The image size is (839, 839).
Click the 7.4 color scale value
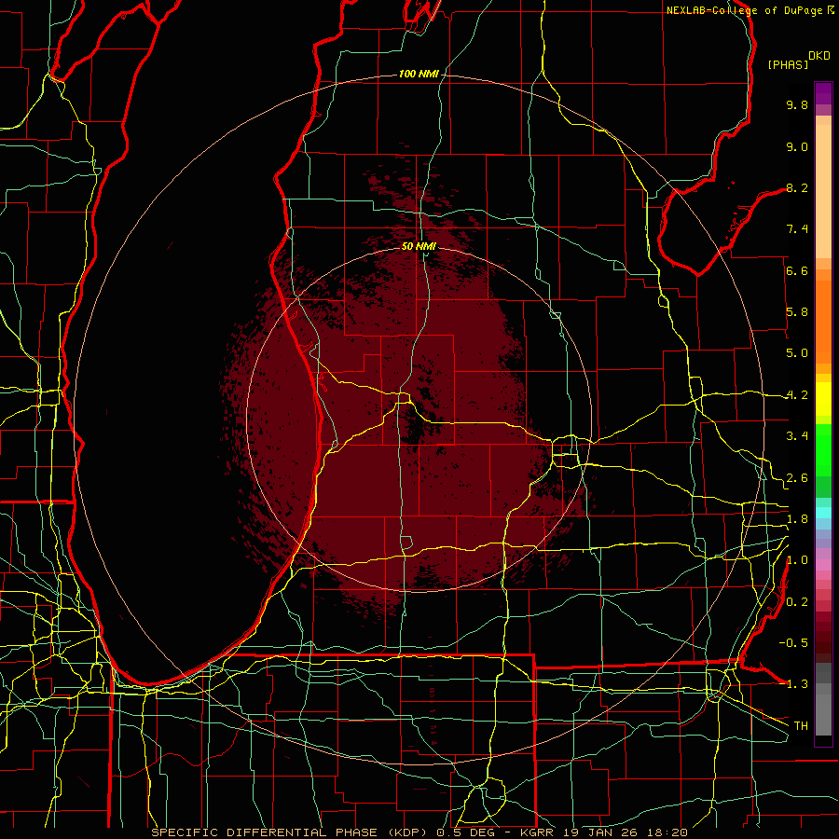tap(797, 229)
